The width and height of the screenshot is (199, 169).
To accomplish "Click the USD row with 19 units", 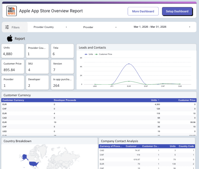I will [99, 131].
